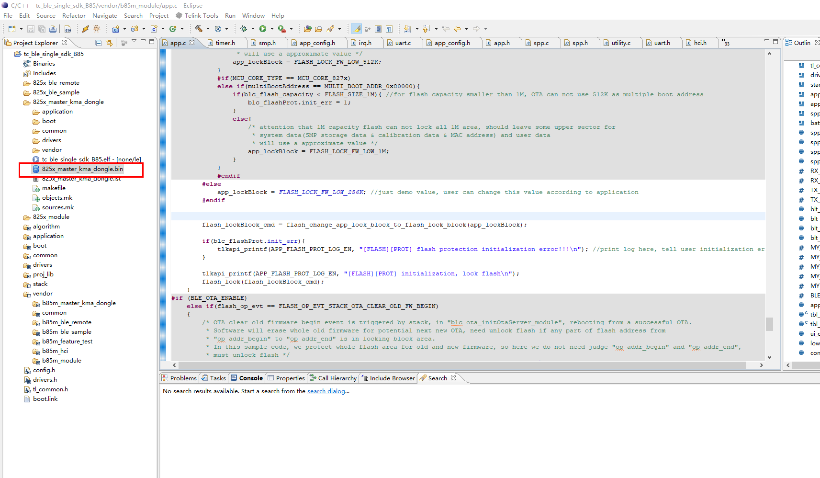This screenshot has height=478, width=820.
Task: Click the New file toolbar icon
Action: (x=12, y=29)
